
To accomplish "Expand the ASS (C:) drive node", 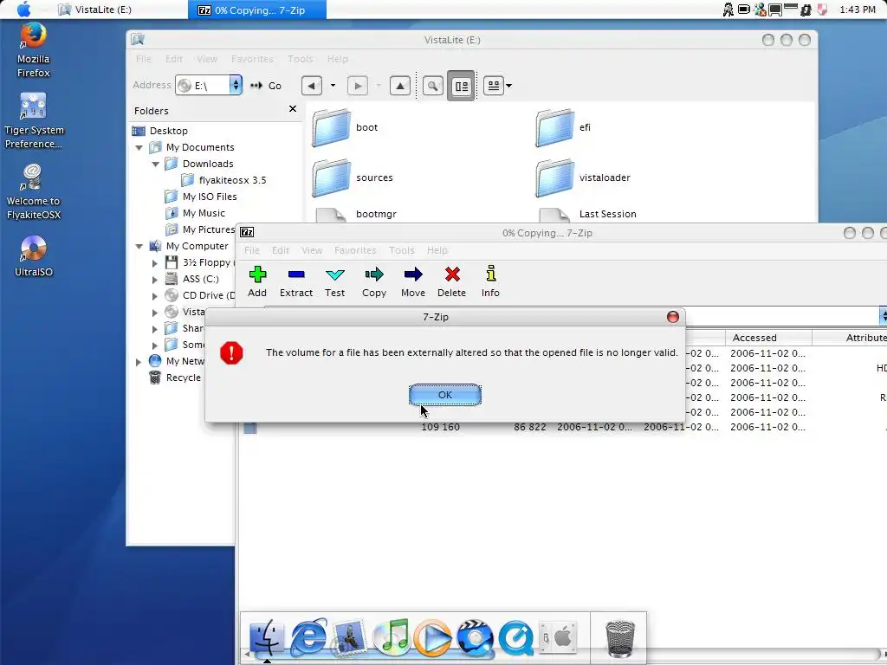I will [155, 280].
